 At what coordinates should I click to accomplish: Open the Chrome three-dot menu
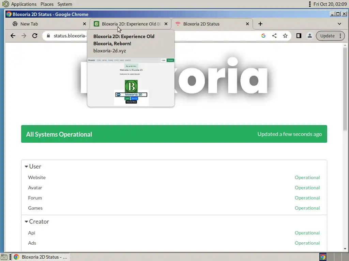340,36
